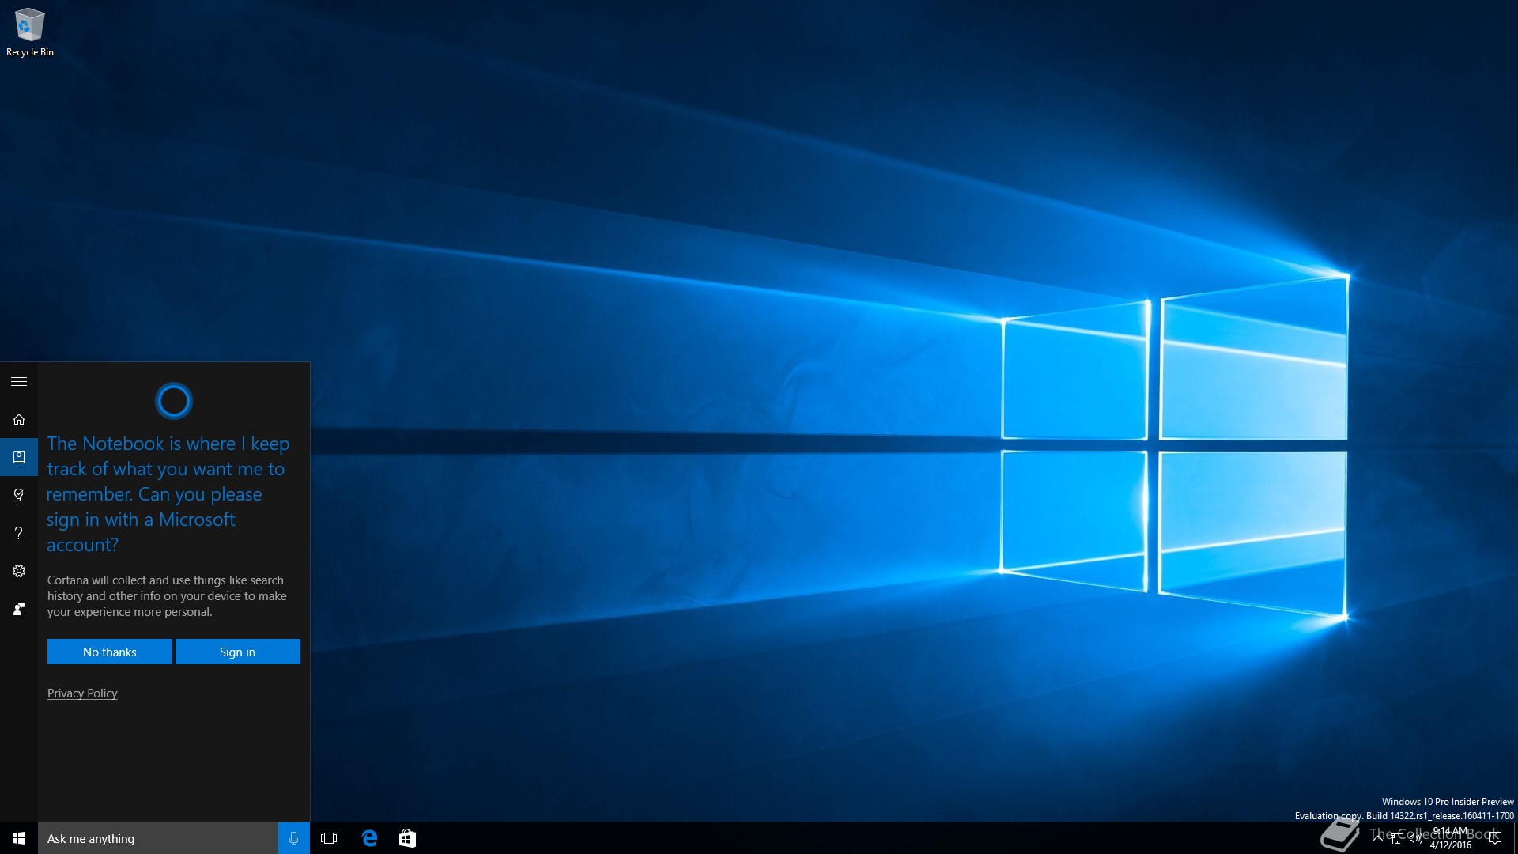The image size is (1518, 854).
Task: Open the Cortana hamburger menu
Action: [19, 381]
